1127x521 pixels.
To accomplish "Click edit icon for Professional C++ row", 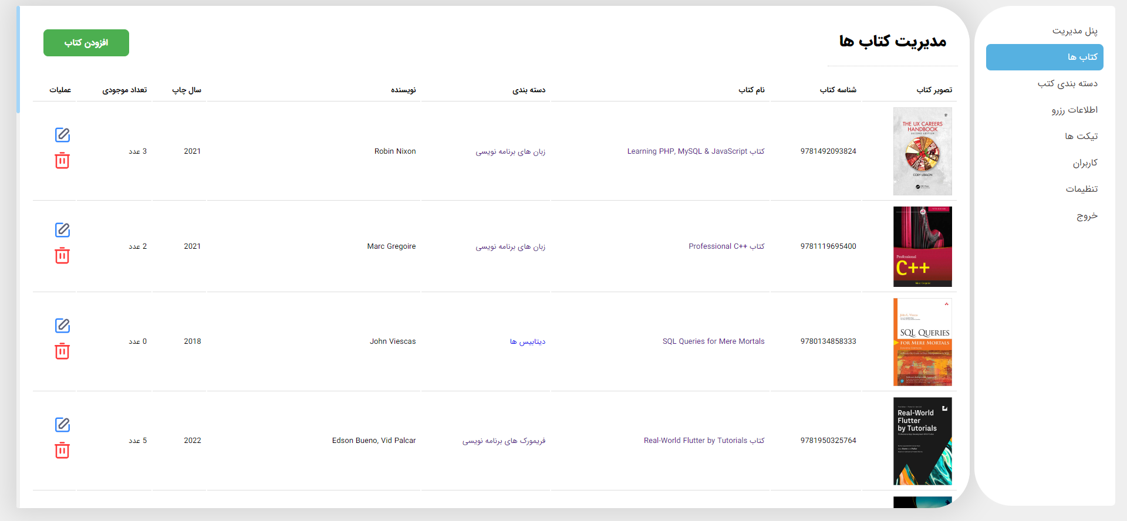I will click(x=62, y=230).
